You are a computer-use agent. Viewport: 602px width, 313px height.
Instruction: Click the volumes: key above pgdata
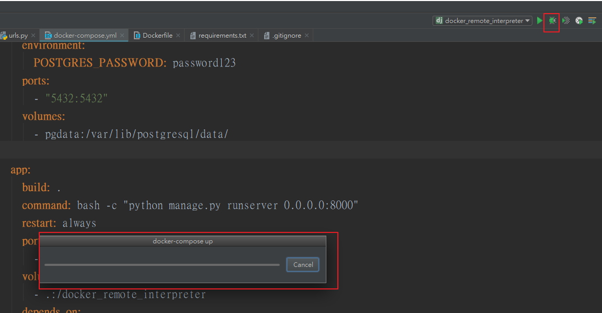[x=43, y=116]
